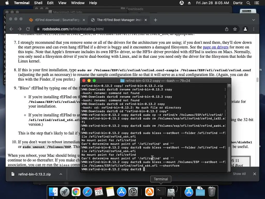
Task: Open the App Store download stack in the Dock
Action: coord(189,192)
